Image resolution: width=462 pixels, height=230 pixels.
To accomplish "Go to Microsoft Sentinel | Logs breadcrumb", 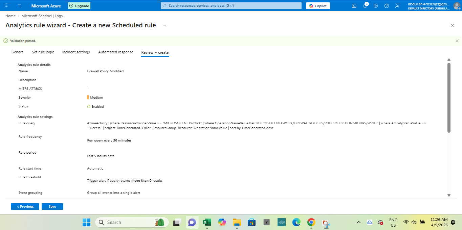I will tap(42, 16).
